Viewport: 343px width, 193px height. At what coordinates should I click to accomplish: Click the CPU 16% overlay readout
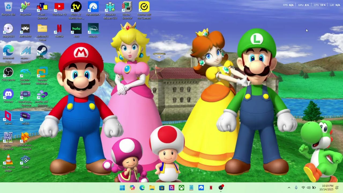pos(320,5)
